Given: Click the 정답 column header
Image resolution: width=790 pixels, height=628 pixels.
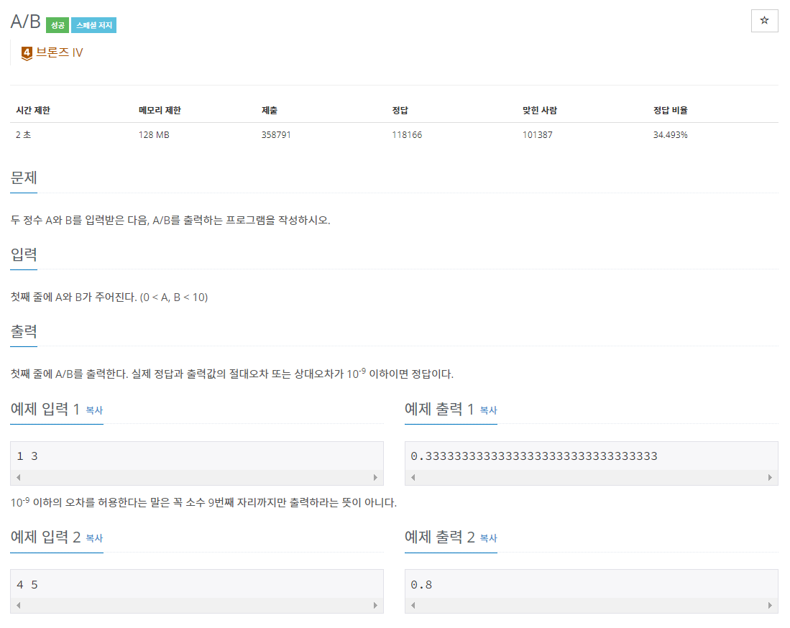Looking at the screenshot, I should point(400,110).
